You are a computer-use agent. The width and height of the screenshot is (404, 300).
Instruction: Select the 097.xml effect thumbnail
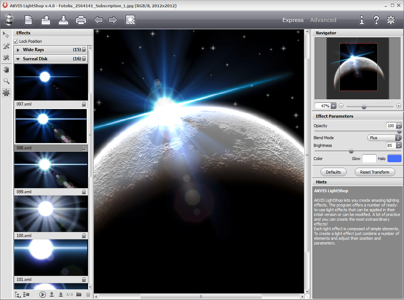pos(51,82)
